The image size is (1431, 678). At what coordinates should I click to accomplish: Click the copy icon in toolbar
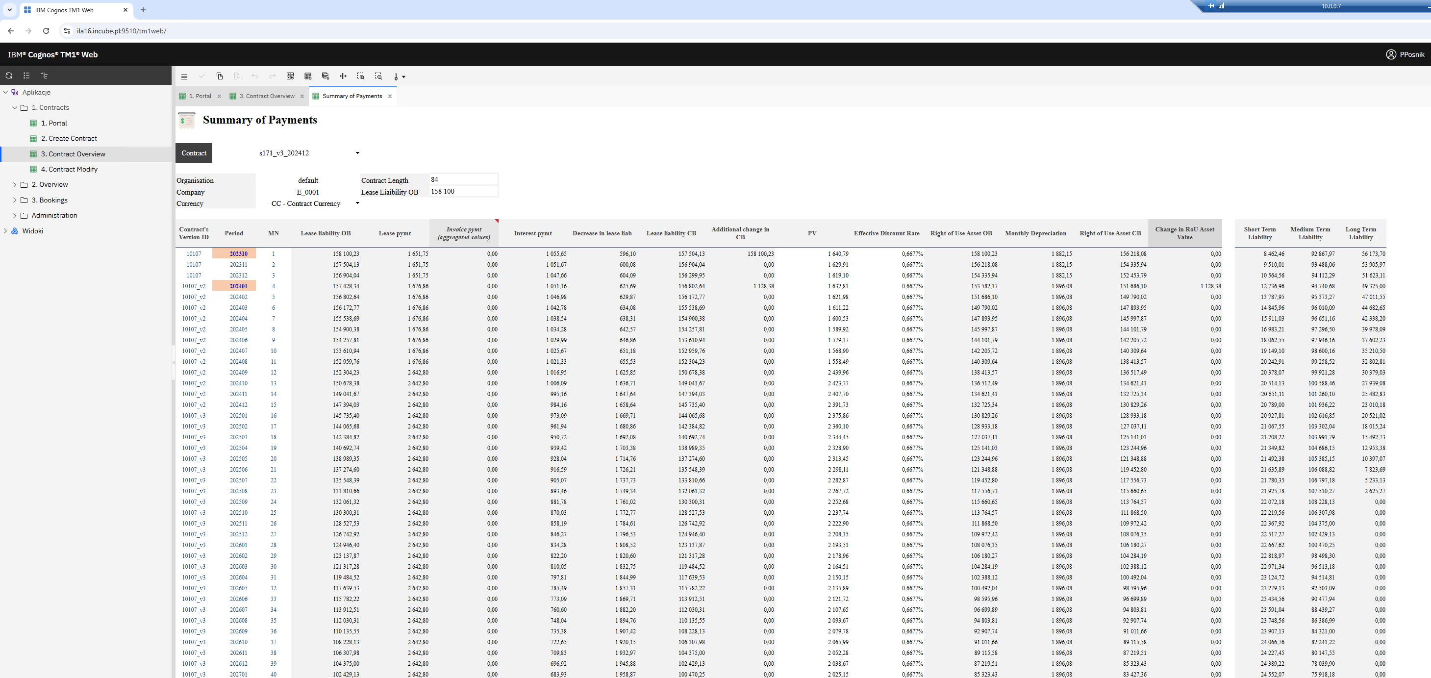pos(220,76)
